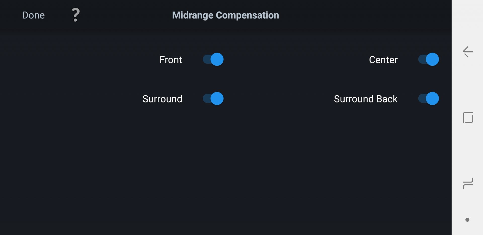This screenshot has height=235, width=483.
Task: Tap the Surround Back label text
Action: coord(366,99)
